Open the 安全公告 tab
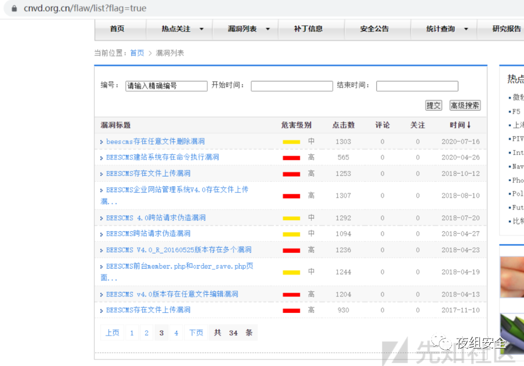The height and width of the screenshot is (366, 524). click(x=374, y=29)
